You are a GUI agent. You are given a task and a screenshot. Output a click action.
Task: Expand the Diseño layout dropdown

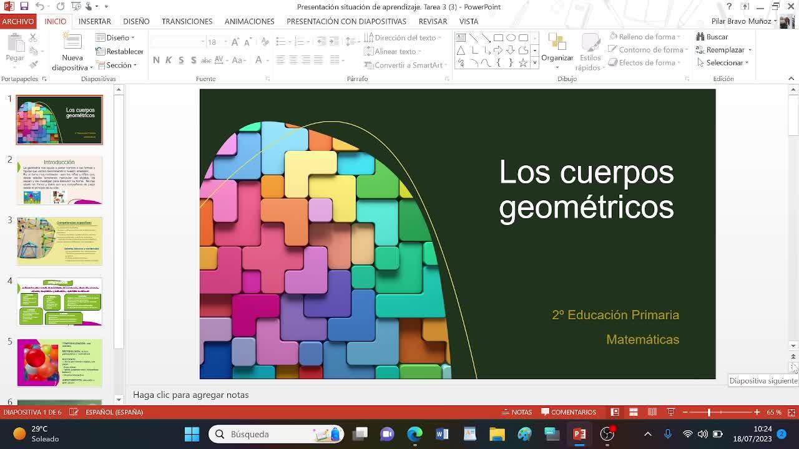[x=116, y=37]
